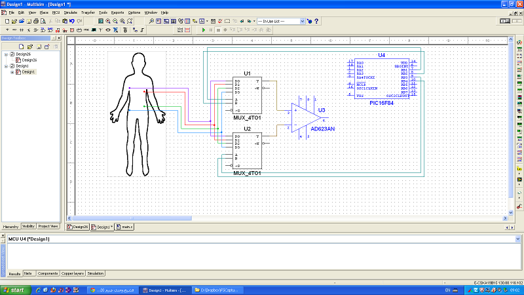Open the Nets spreadsheet tab
This screenshot has height=295, width=524.
pos(28,273)
